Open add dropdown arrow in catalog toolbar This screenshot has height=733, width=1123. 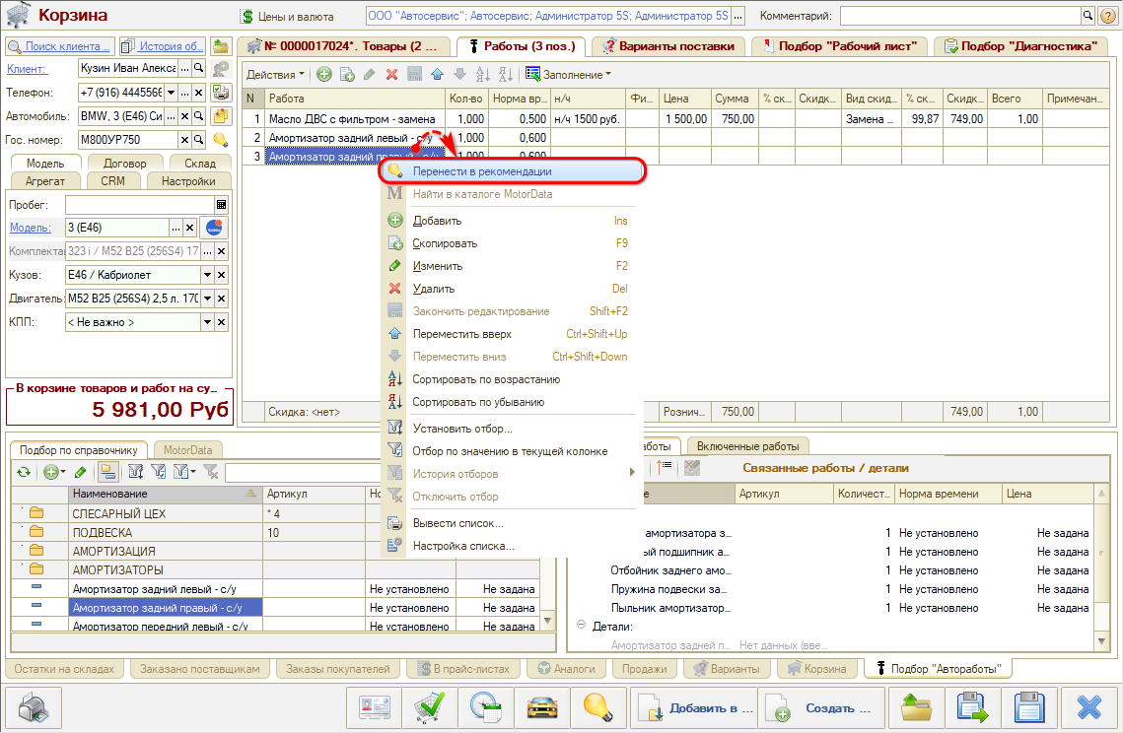point(63,472)
